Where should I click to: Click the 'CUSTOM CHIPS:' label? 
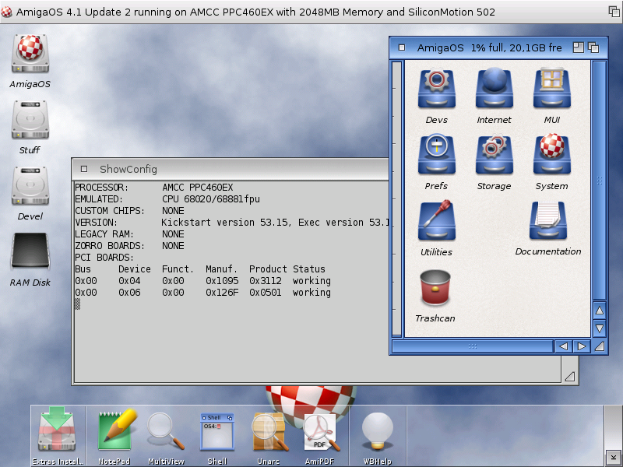(x=110, y=211)
